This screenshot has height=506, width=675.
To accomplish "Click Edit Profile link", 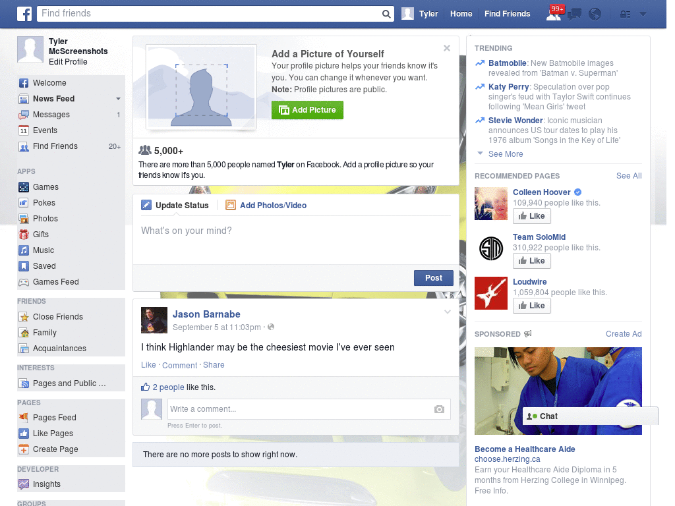I will pos(68,62).
